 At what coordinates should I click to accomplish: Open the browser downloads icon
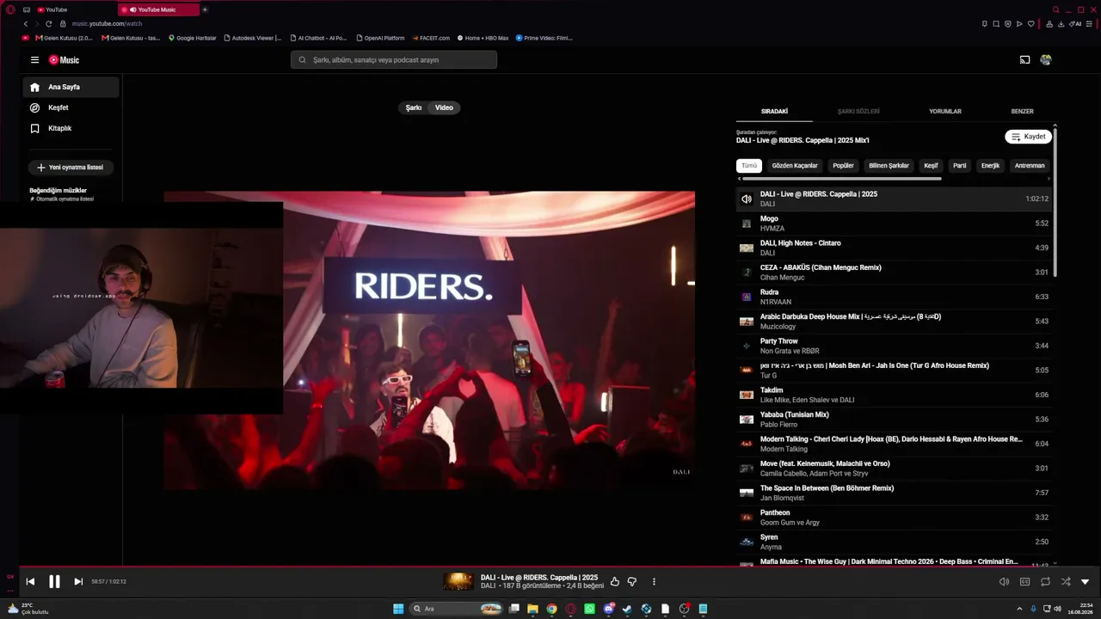click(1061, 24)
